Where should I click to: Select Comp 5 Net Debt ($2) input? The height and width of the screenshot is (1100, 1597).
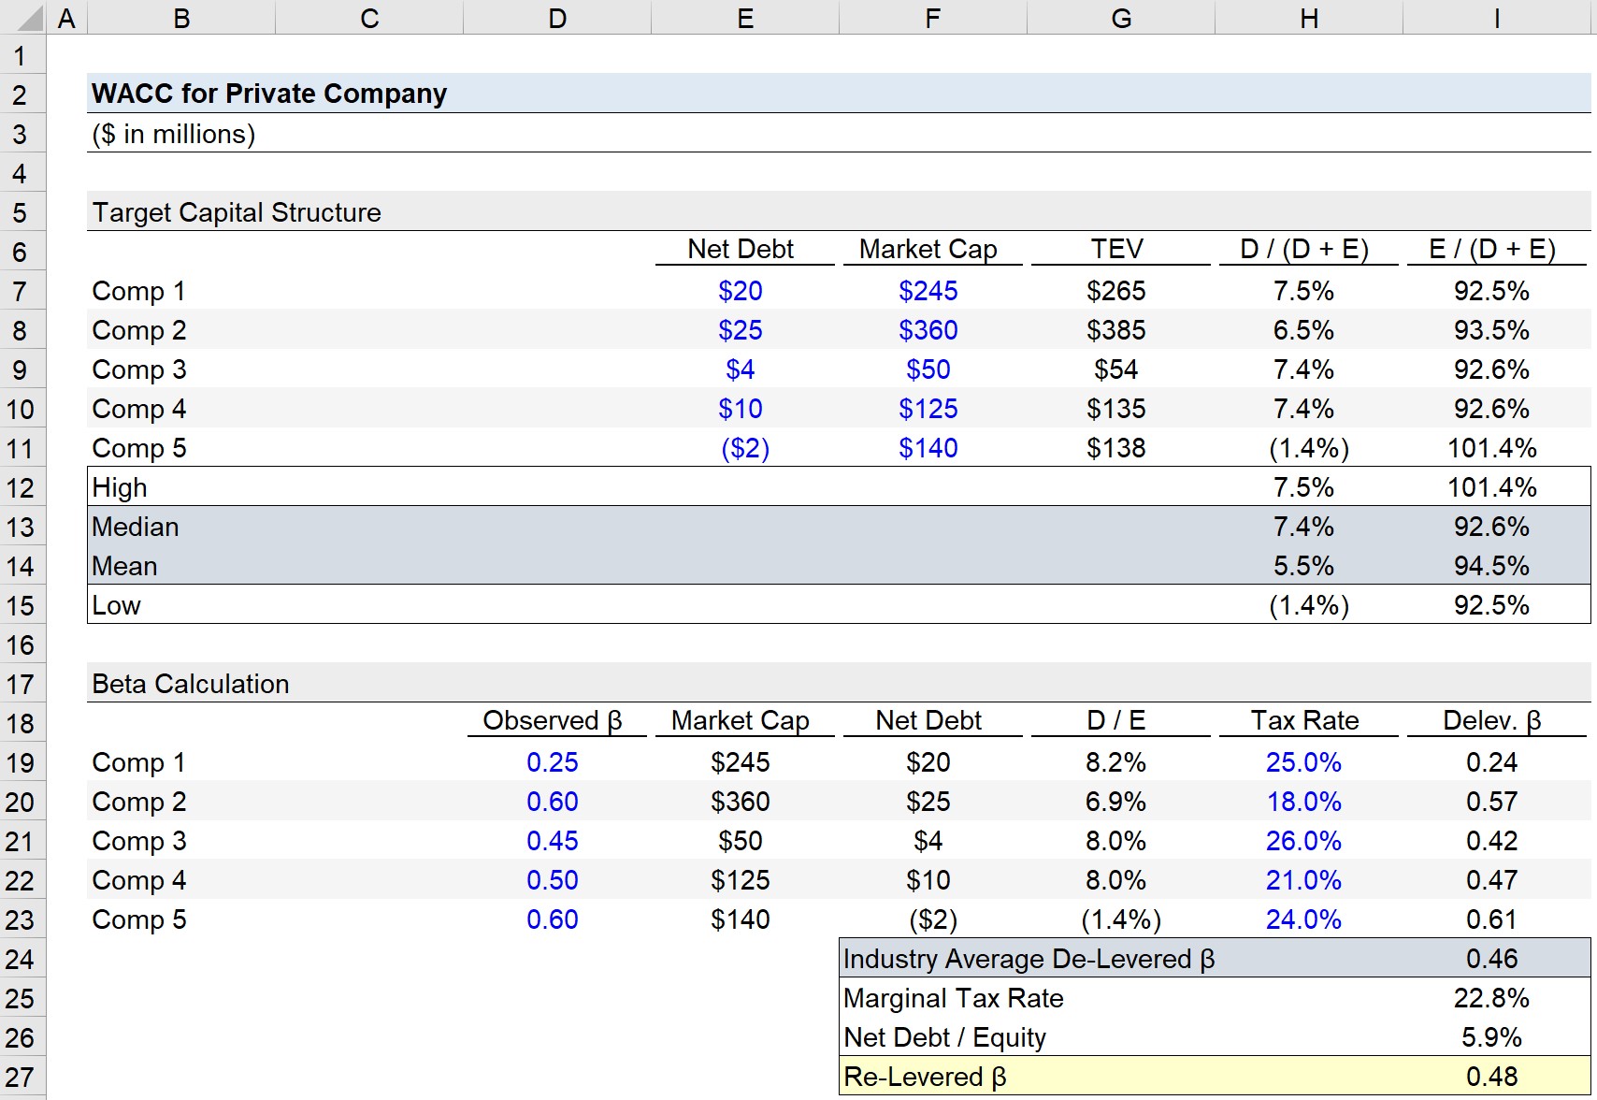pos(745,448)
